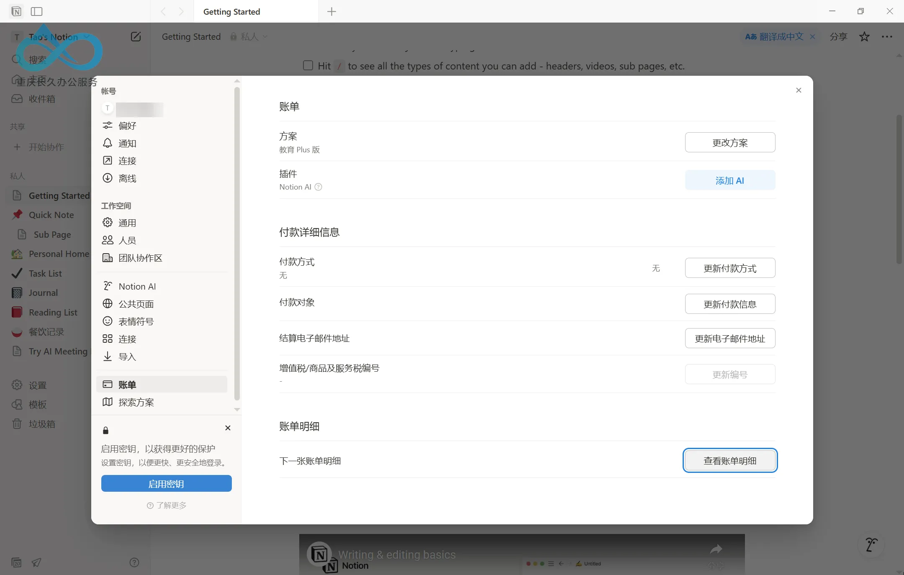Click the paper plane icon at sidebar bottom

pos(36,562)
